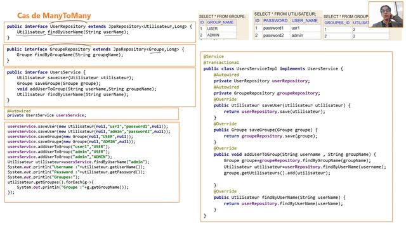This screenshot has width=406, height=228.
Task: Select "Groupe saveGroupe(Groupe groupe);" interface method
Action: tap(58, 83)
